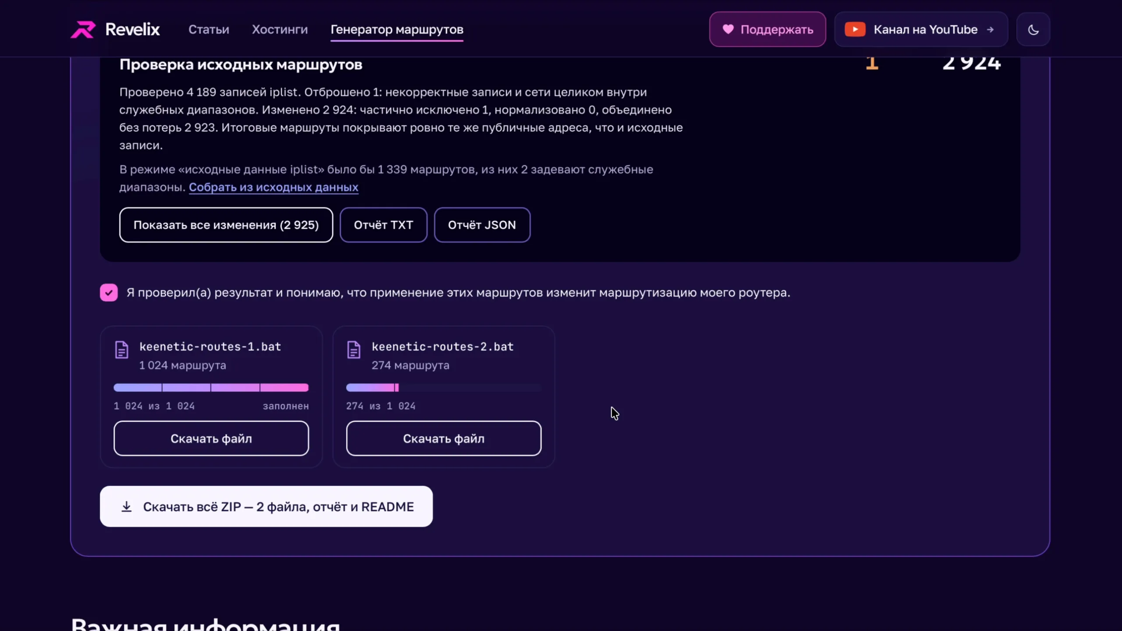Click 'Показать все изменения (2 925)' button
Screen dimensions: 1122x631
point(226,225)
